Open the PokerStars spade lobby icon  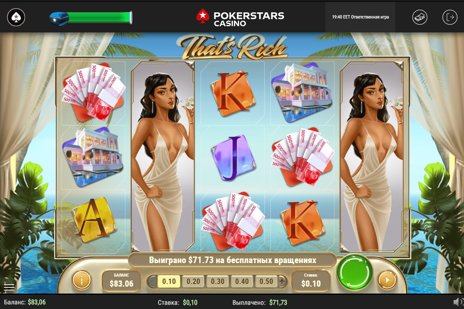16,17
